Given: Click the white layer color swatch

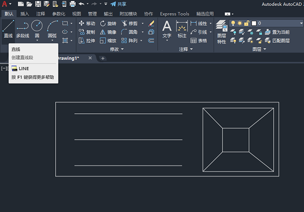Looking at the screenshot, I should [253, 23].
